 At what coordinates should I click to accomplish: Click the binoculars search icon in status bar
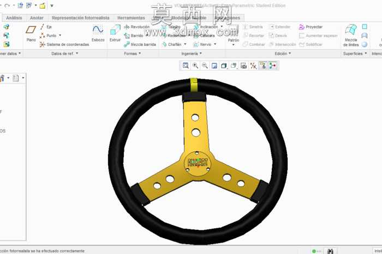[330, 251]
